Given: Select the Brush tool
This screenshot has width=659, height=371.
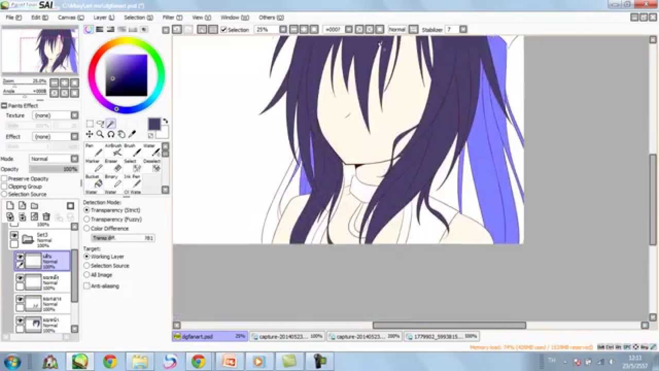Looking at the screenshot, I should coord(132,150).
